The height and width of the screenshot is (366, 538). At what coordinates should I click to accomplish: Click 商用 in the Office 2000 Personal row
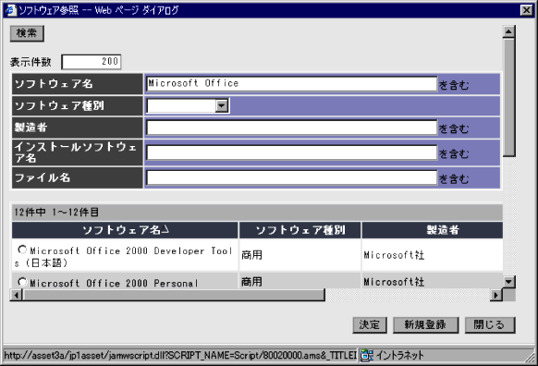pyautogui.click(x=251, y=282)
